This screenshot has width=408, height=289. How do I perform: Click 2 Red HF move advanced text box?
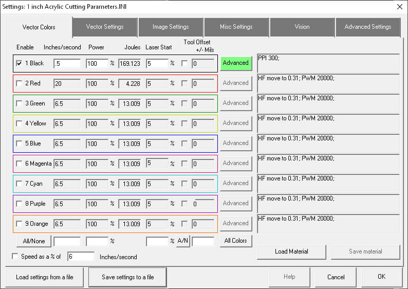pos(328,83)
